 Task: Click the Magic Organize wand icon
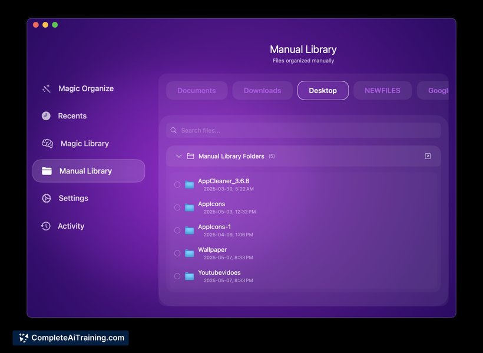point(46,89)
